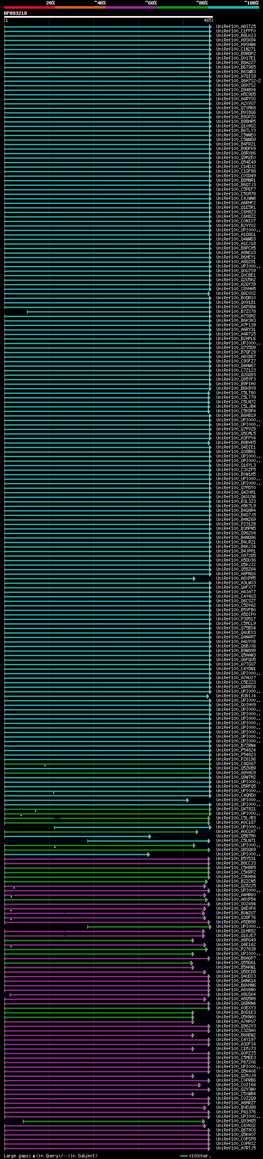This screenshot has width=263, height=1159.
Task: Click the UniRef100_Q54E49 label
Action: pos(235,162)
